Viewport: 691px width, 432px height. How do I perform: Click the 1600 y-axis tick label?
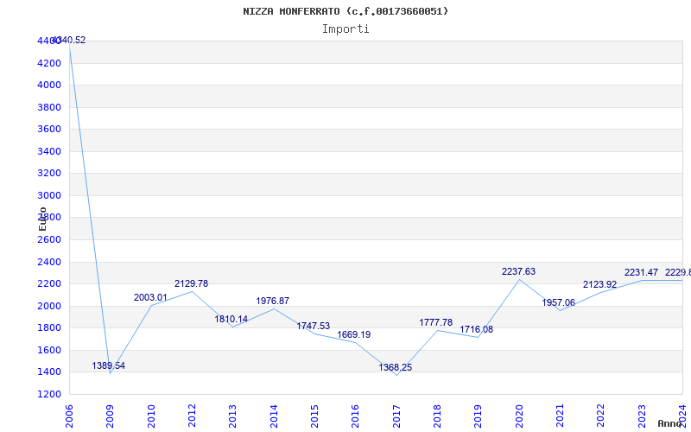[49, 351]
